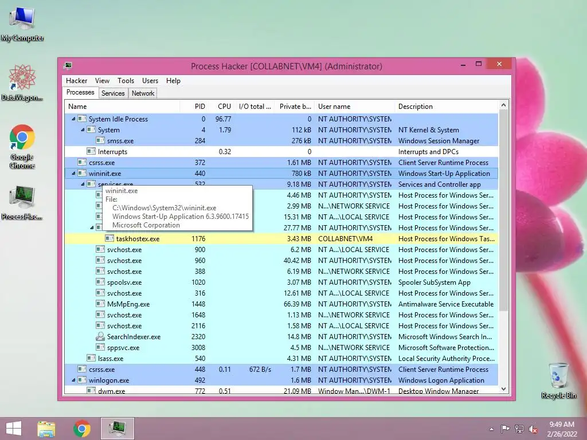Click the scrollbar down arrow
This screenshot has height=440, width=587.
[503, 389]
